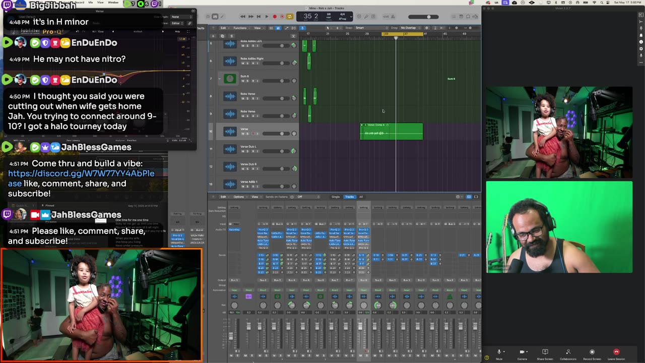Select the Verse track audio icon
645x363 pixels.
[x=230, y=132]
